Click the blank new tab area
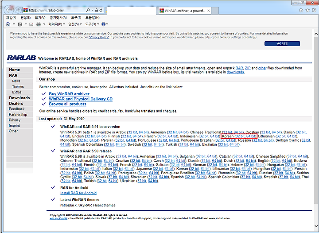This screenshot has height=233, width=319. pyautogui.click(x=215, y=11)
